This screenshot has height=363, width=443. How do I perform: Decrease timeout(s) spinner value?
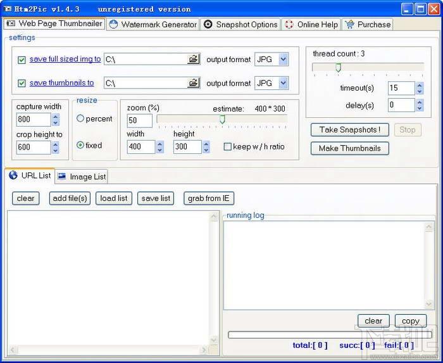[x=420, y=91]
